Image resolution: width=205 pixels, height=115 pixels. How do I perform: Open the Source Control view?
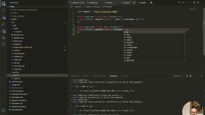(4, 17)
